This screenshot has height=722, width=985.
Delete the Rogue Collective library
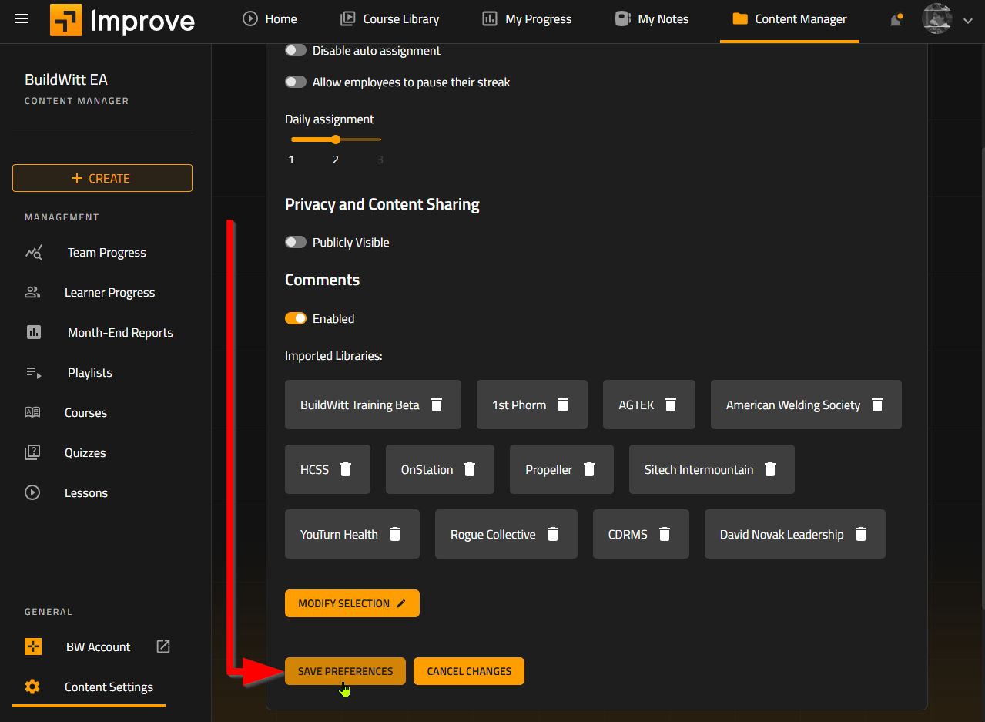(x=552, y=534)
